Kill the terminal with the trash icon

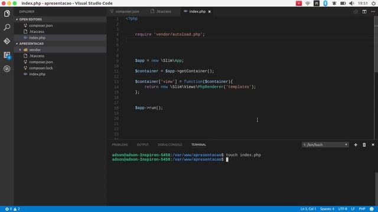364,145
